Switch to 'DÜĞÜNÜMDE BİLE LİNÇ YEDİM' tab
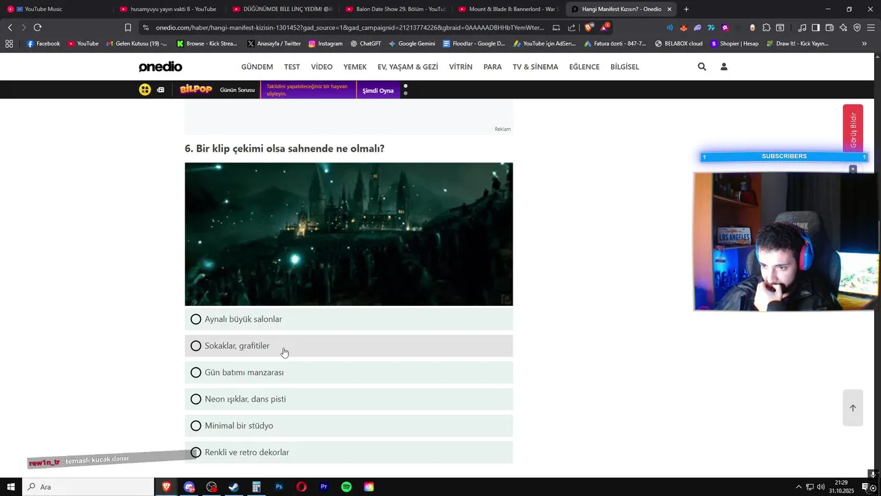 pos(283,9)
